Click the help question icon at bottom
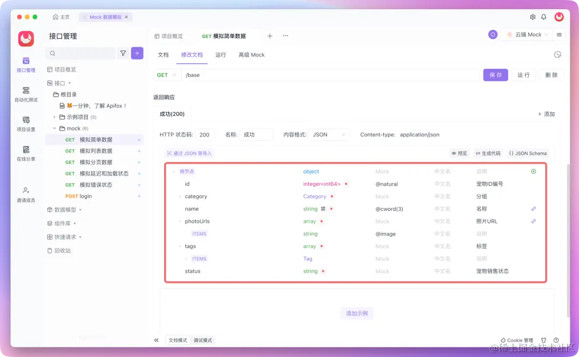The width and height of the screenshot is (579, 357). click(556, 340)
